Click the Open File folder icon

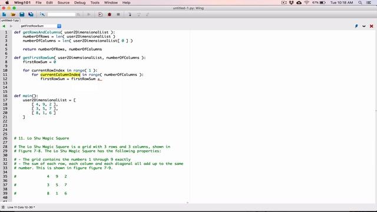point(13,14)
